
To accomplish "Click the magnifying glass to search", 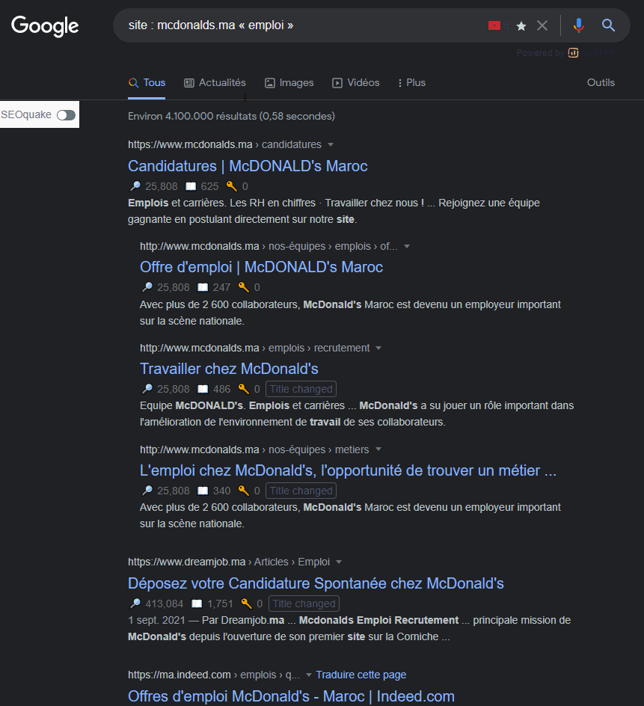I will pos(608,25).
